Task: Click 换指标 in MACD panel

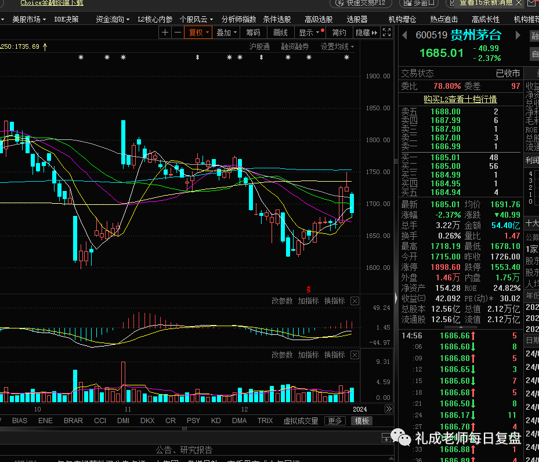Action: 334,301
